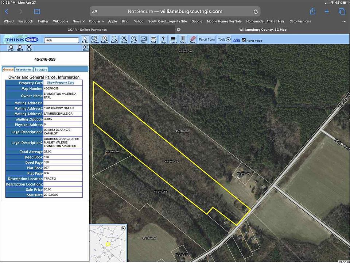The width and height of the screenshot is (350, 263).
Task: Open the Layers list tool
Action: click(173, 39)
